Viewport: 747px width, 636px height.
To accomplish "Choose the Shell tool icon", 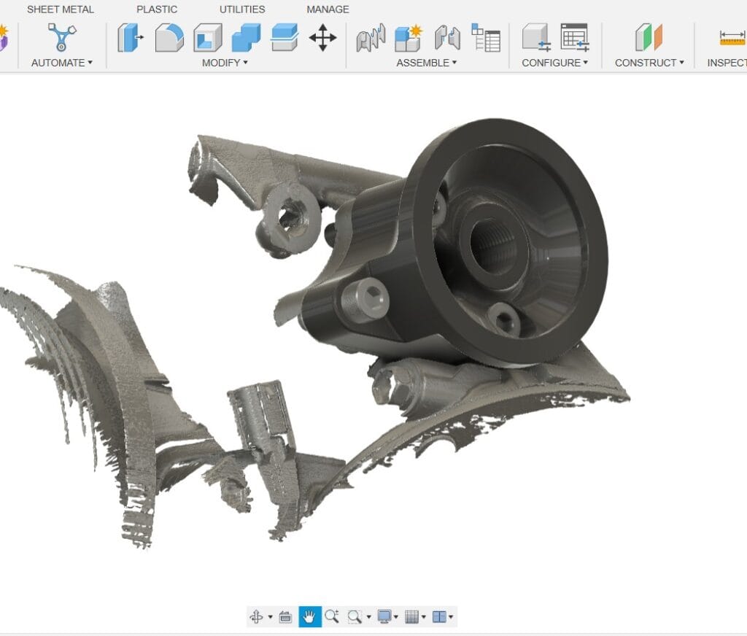I will (208, 37).
